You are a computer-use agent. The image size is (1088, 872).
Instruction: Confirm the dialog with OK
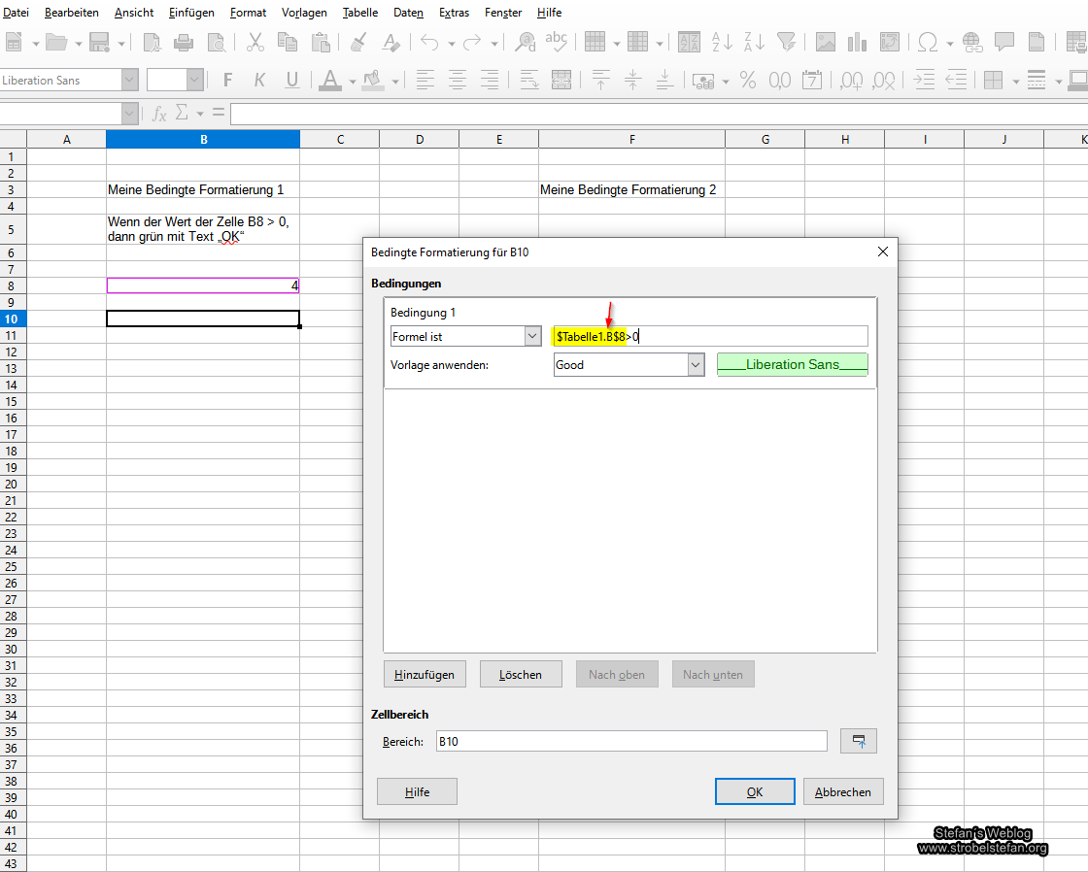click(755, 791)
